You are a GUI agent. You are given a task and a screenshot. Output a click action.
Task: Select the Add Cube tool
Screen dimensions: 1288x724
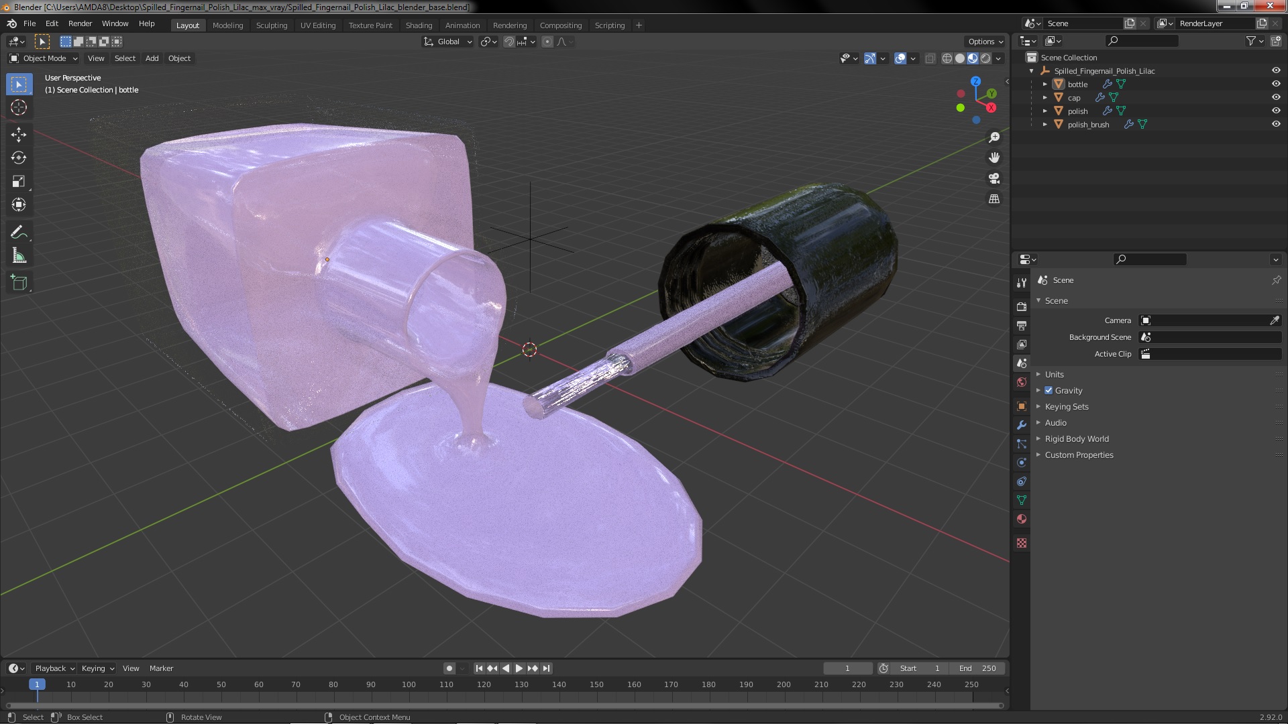coord(19,283)
